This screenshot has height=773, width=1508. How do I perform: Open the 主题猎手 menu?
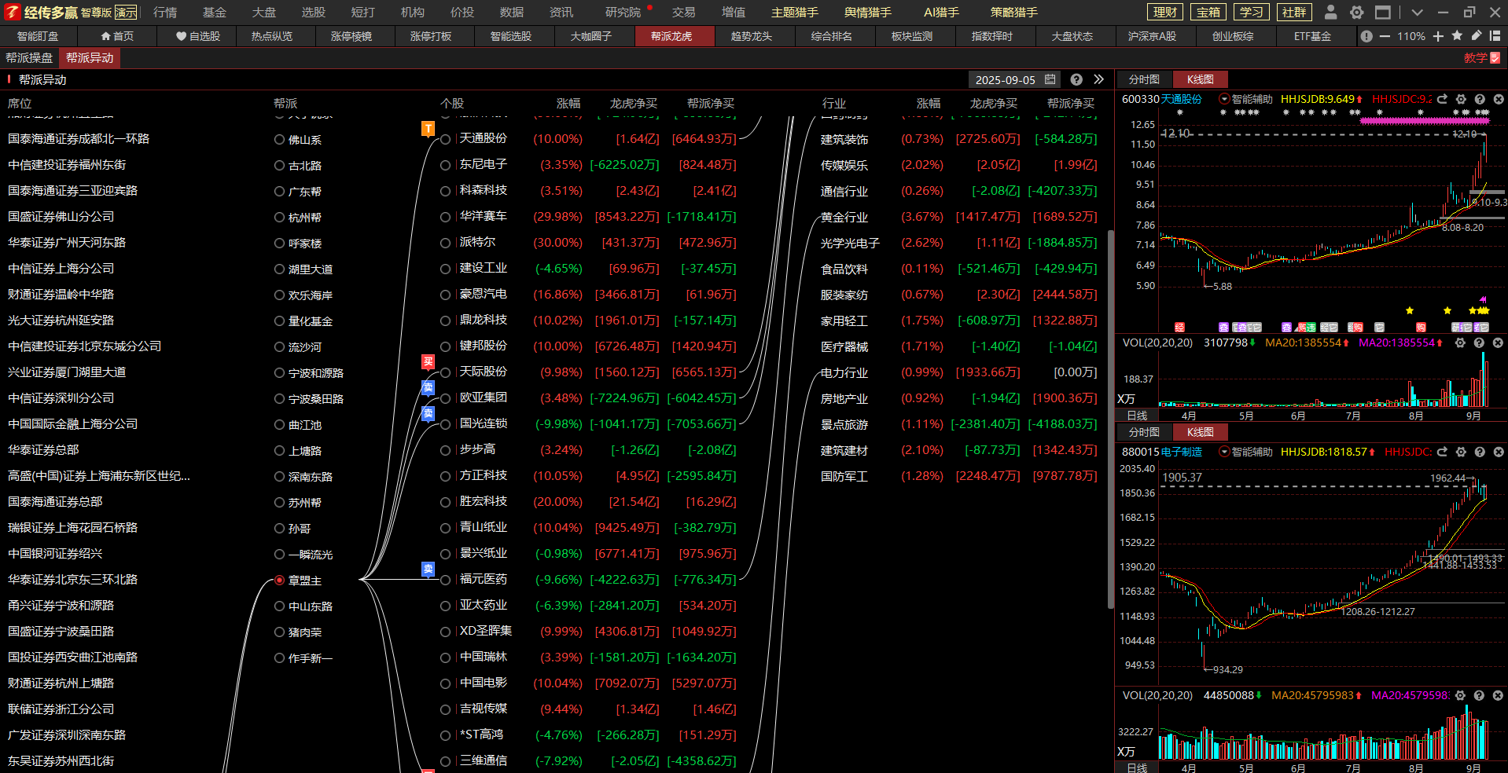[x=794, y=13]
